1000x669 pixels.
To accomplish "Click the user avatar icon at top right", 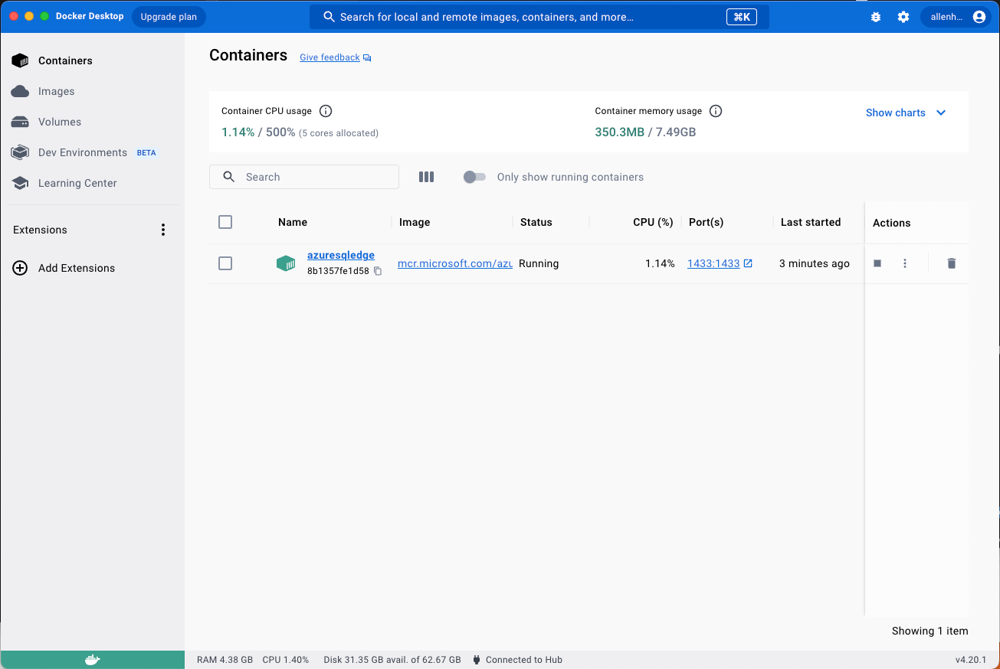I will point(979,17).
